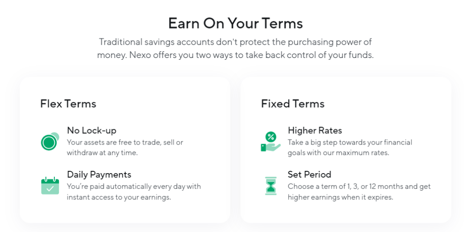Click the "term of 1, 3, or 12 months" text
The width and height of the screenshot is (464, 232).
[x=359, y=186]
